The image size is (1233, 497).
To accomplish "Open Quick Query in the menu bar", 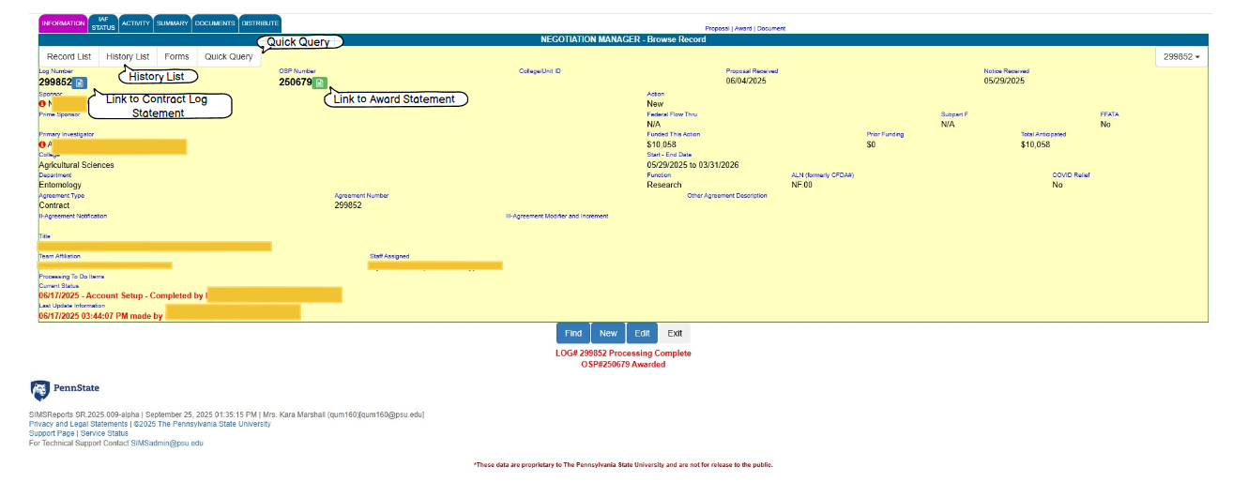I will 228,56.
